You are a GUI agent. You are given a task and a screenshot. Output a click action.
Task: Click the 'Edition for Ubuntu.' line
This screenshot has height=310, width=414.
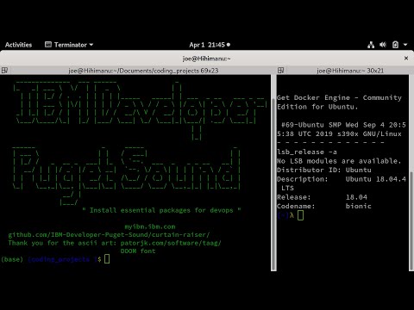317,107
